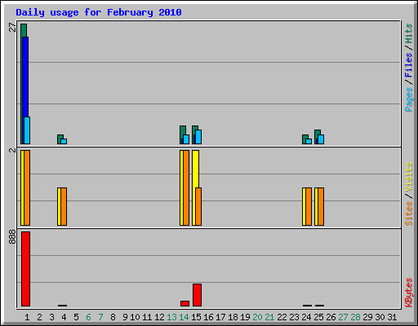Select the orange Sites bar for day 25
The height and width of the screenshot is (326, 418).
(x=321, y=206)
